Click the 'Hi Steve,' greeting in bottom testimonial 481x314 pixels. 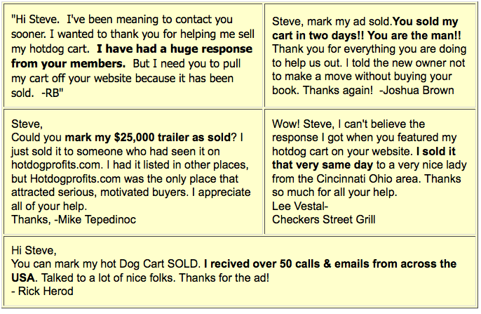click(x=34, y=250)
